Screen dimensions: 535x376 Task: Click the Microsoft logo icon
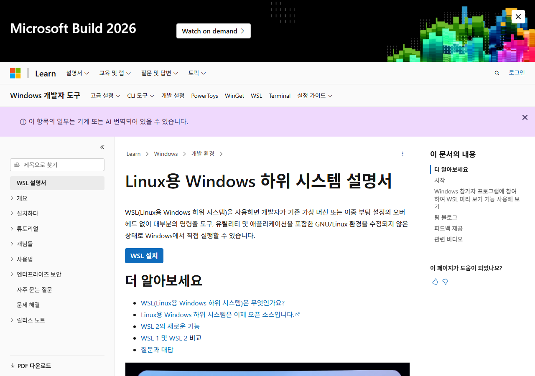point(15,73)
